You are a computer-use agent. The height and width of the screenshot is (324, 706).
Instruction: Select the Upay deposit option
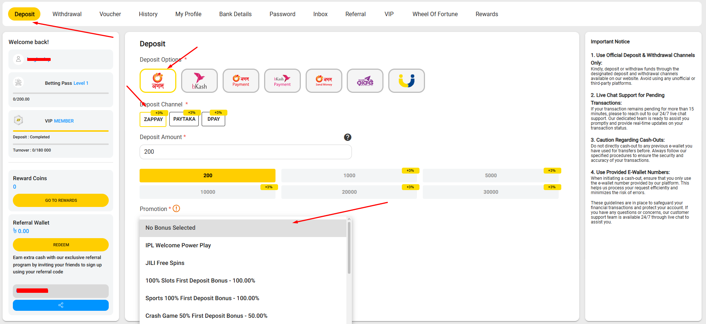[x=407, y=81]
